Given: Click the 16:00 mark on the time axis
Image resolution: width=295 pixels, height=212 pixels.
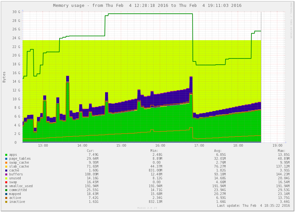Looking at the screenshot, I should [x=160, y=146].
